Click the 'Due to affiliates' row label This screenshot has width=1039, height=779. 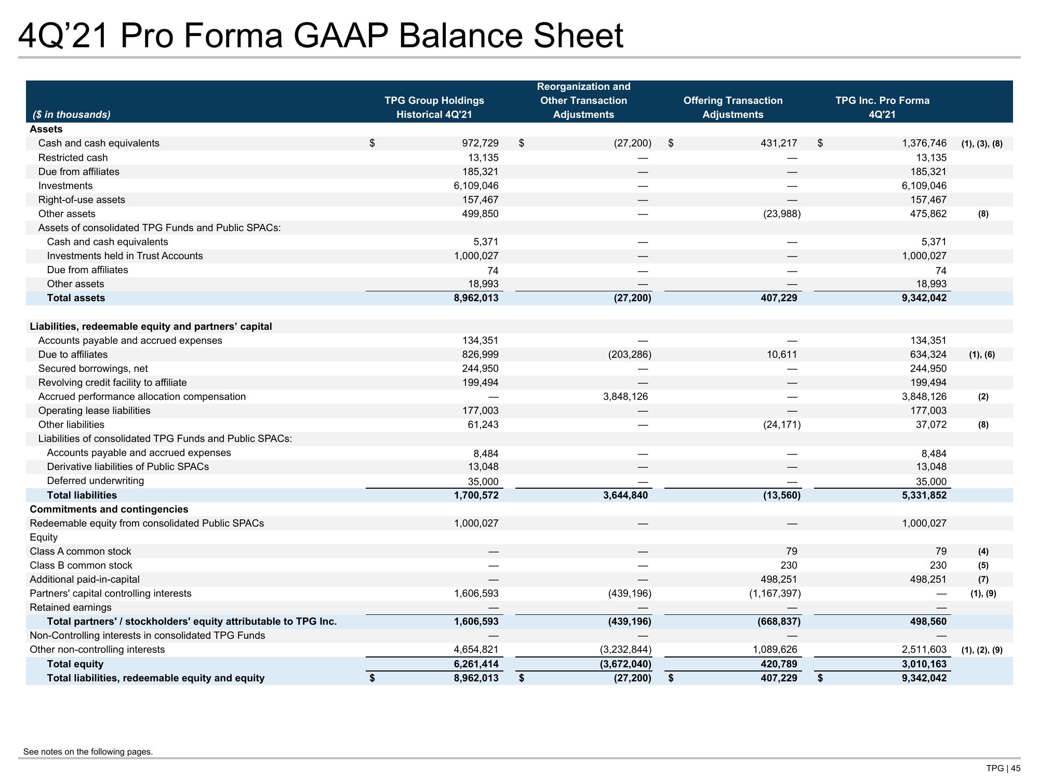tap(73, 354)
